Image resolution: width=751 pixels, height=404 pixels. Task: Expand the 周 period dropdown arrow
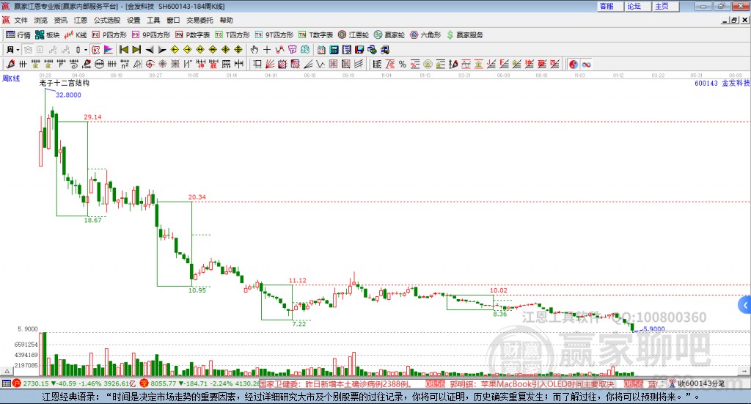(x=18, y=50)
